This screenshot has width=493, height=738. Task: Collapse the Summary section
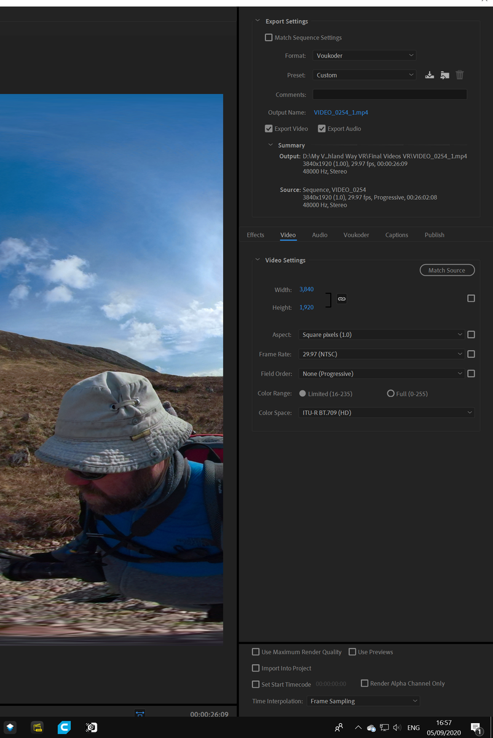click(270, 145)
